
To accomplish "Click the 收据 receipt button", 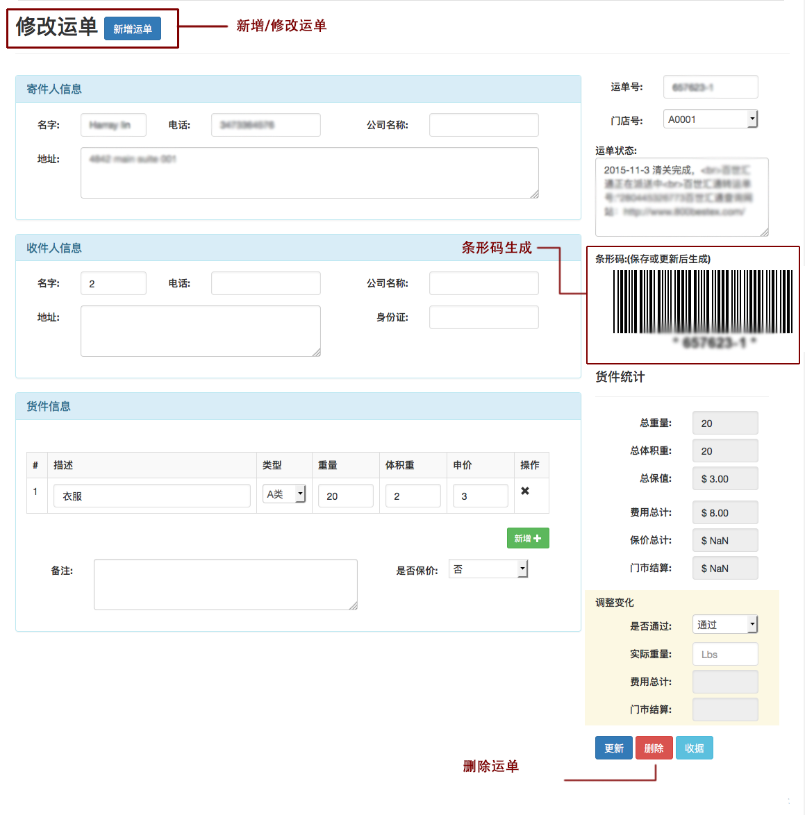I will (x=694, y=748).
